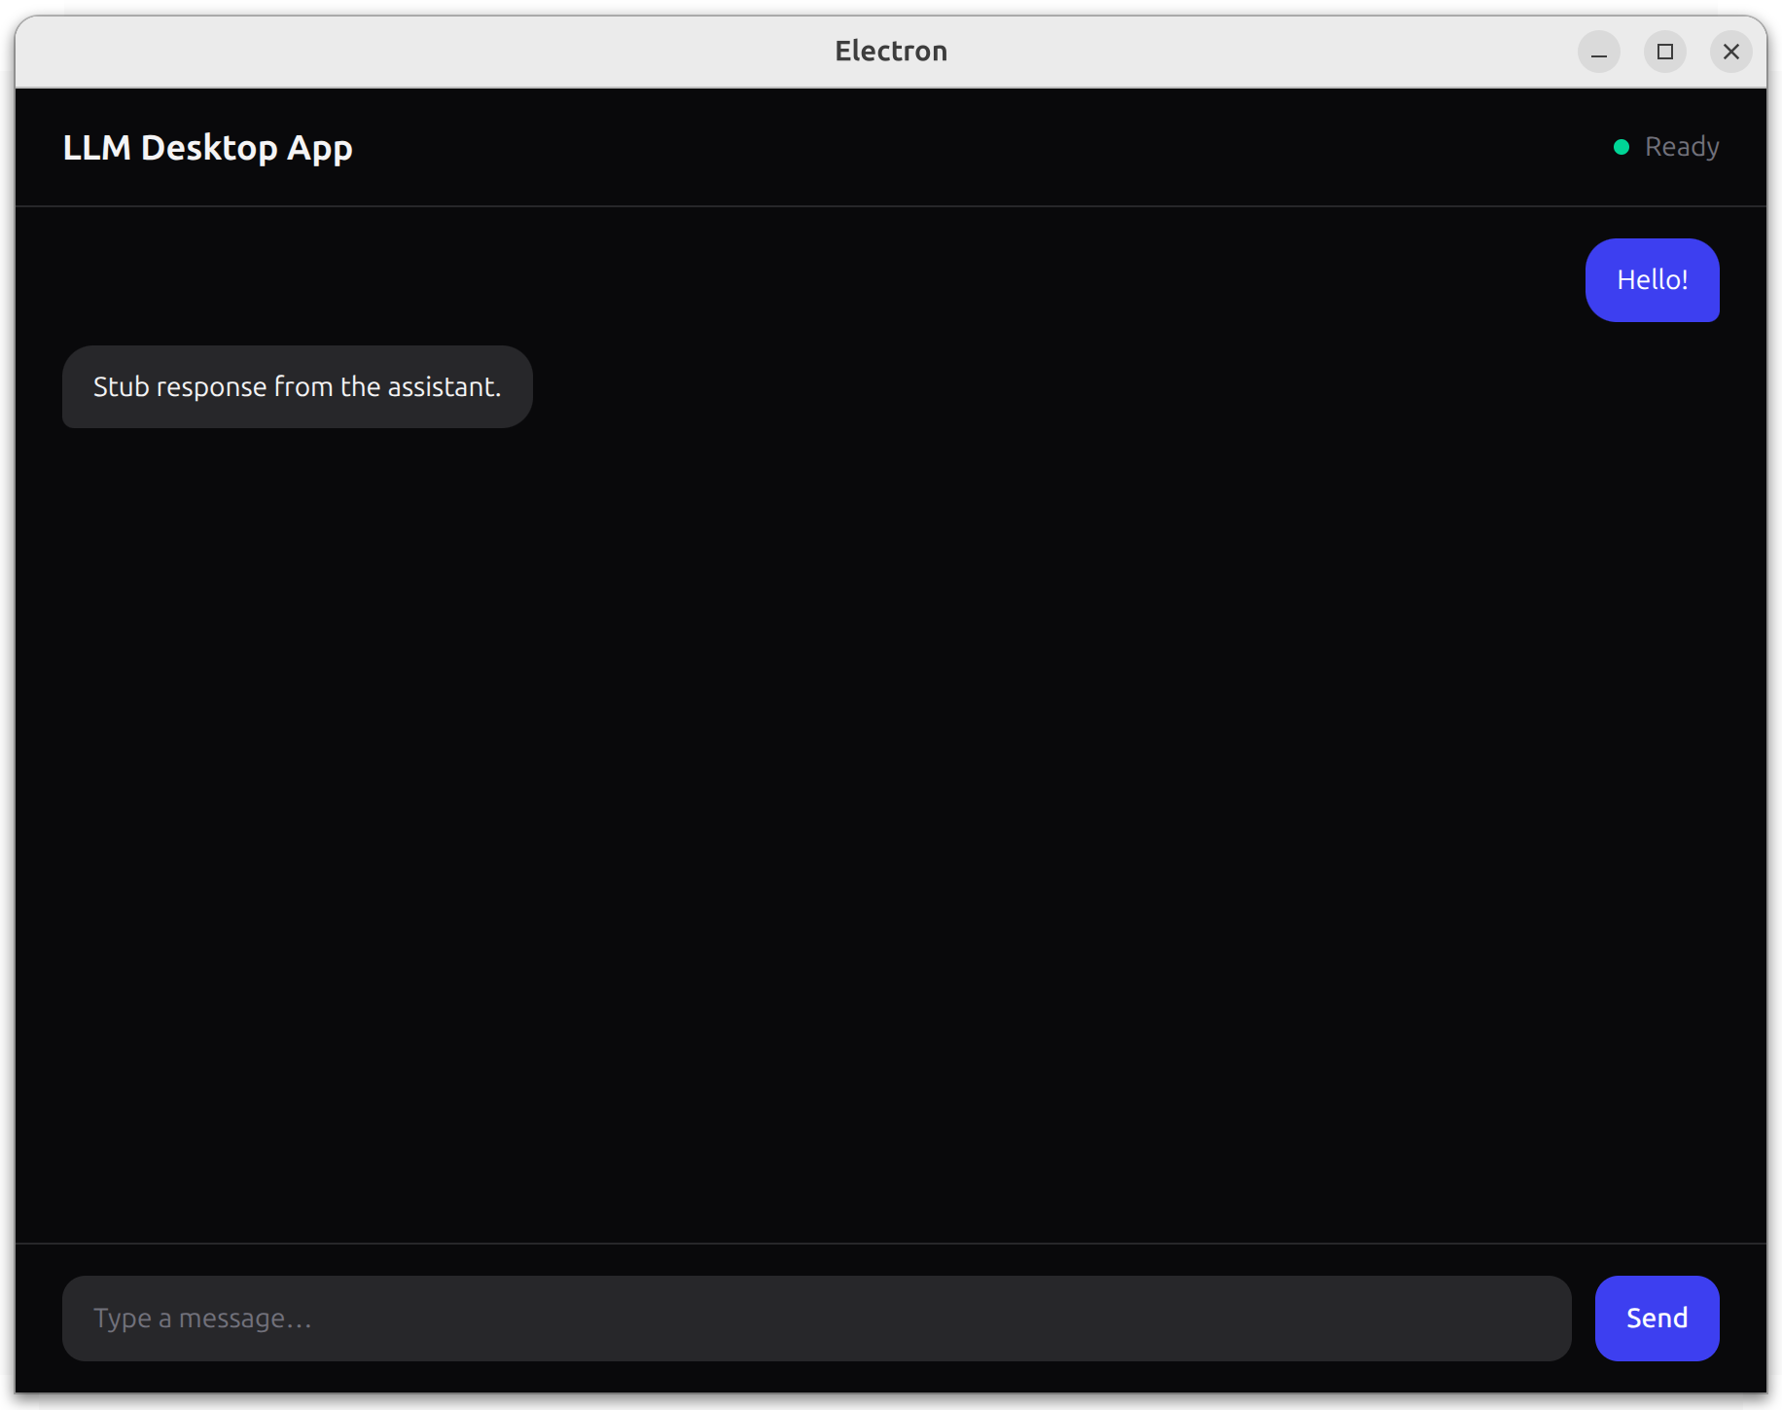1782x1410 pixels.
Task: Click the app header area near LLM Desktop App
Action: 389,146
